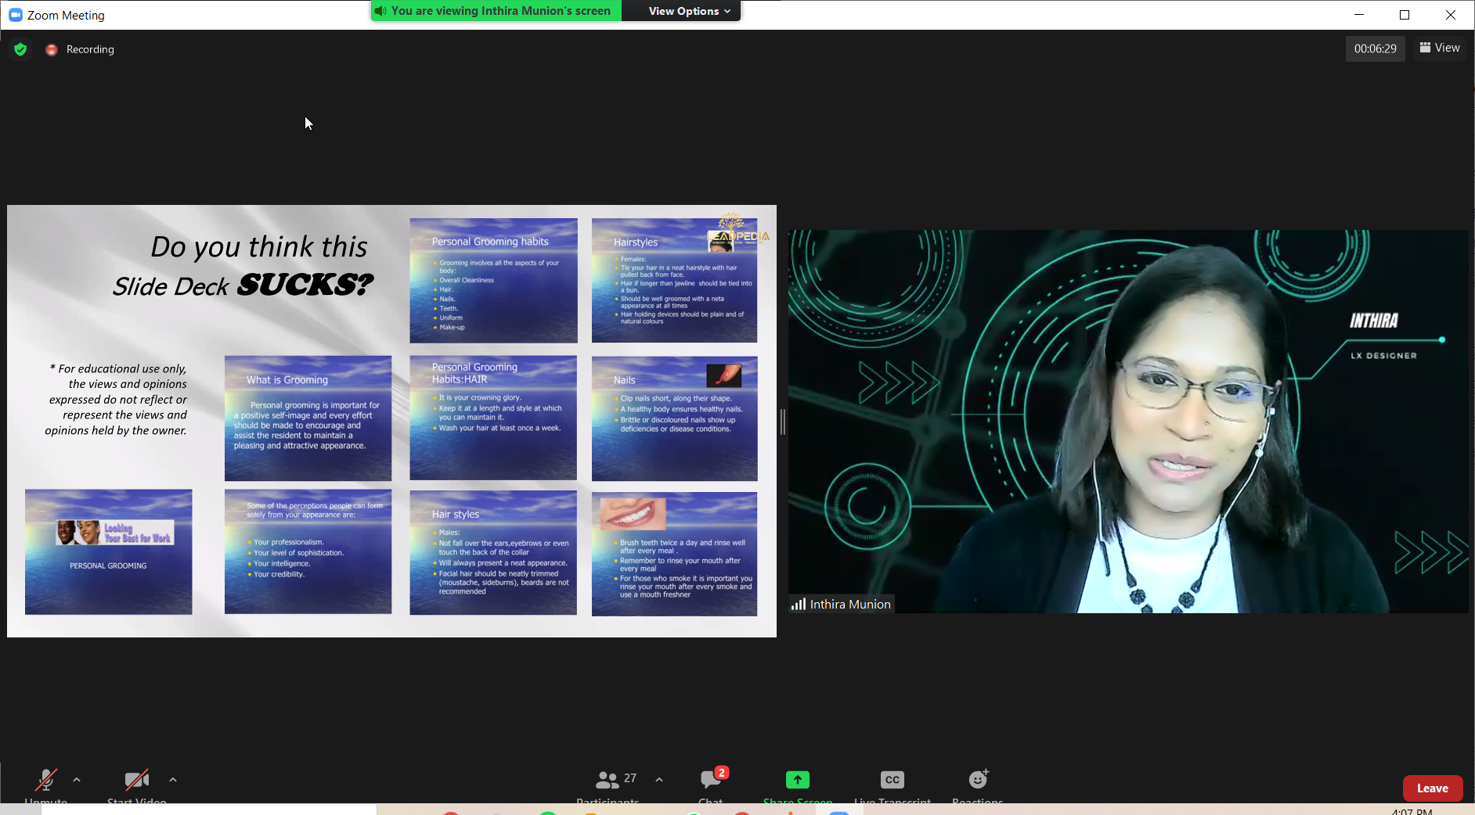Expand the View Options dropdown
The height and width of the screenshot is (815, 1475).
pyautogui.click(x=689, y=11)
